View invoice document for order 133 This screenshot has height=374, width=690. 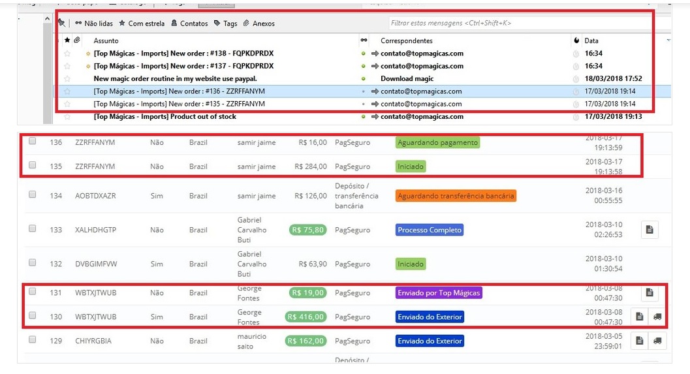click(650, 230)
